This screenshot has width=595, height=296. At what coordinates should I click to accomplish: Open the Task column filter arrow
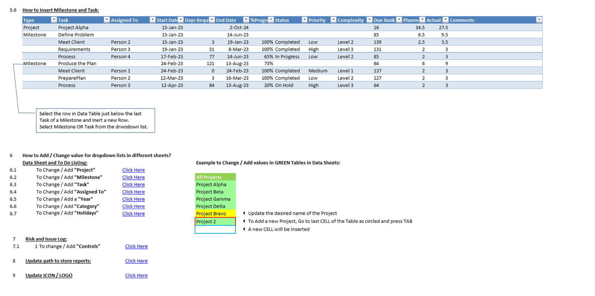[107, 20]
